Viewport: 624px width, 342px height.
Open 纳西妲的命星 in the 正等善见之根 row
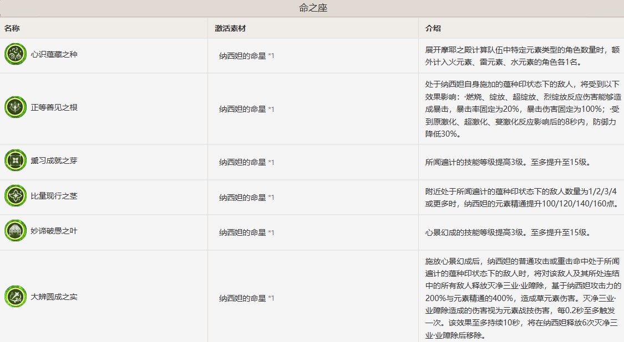click(242, 109)
